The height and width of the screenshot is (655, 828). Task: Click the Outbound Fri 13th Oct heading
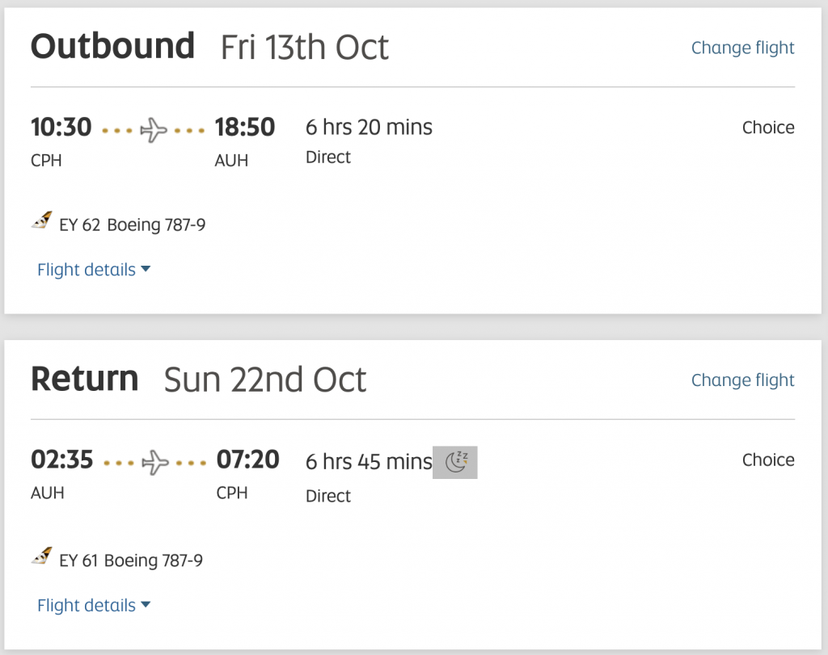209,46
